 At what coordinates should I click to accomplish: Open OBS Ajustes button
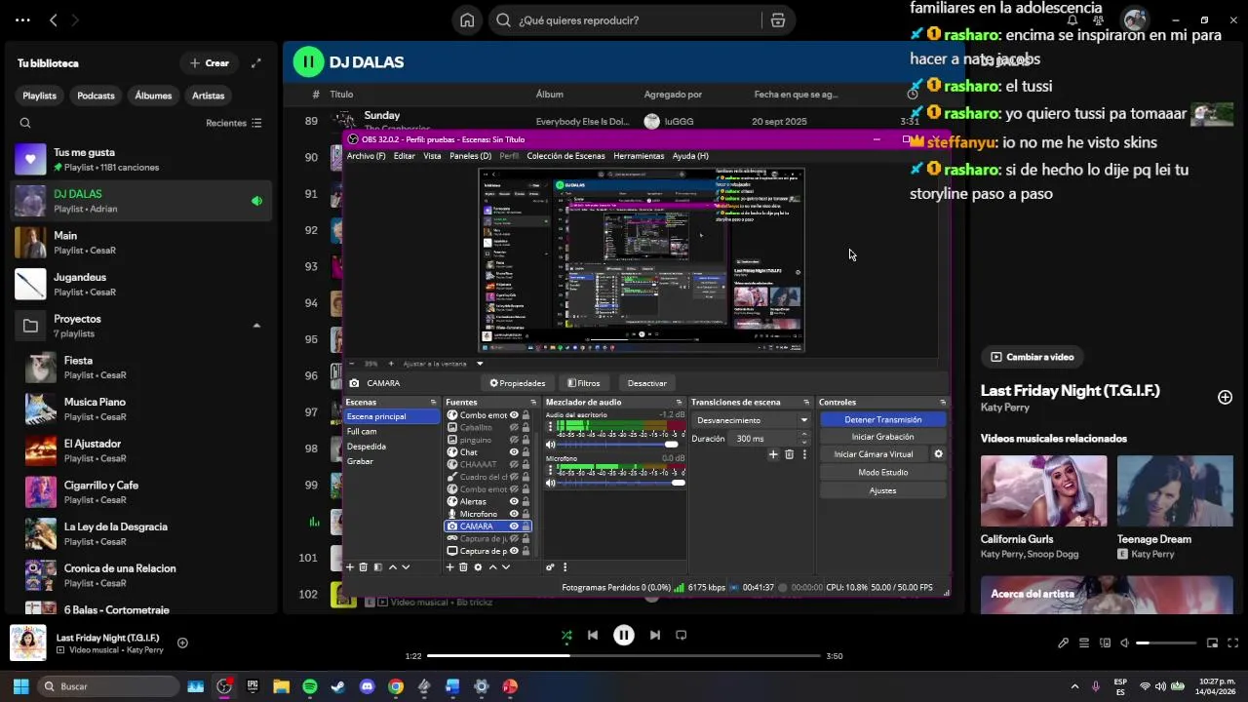coord(882,490)
